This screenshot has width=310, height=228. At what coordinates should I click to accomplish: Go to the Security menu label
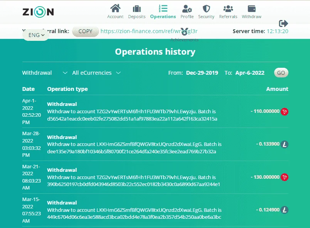coord(206,17)
